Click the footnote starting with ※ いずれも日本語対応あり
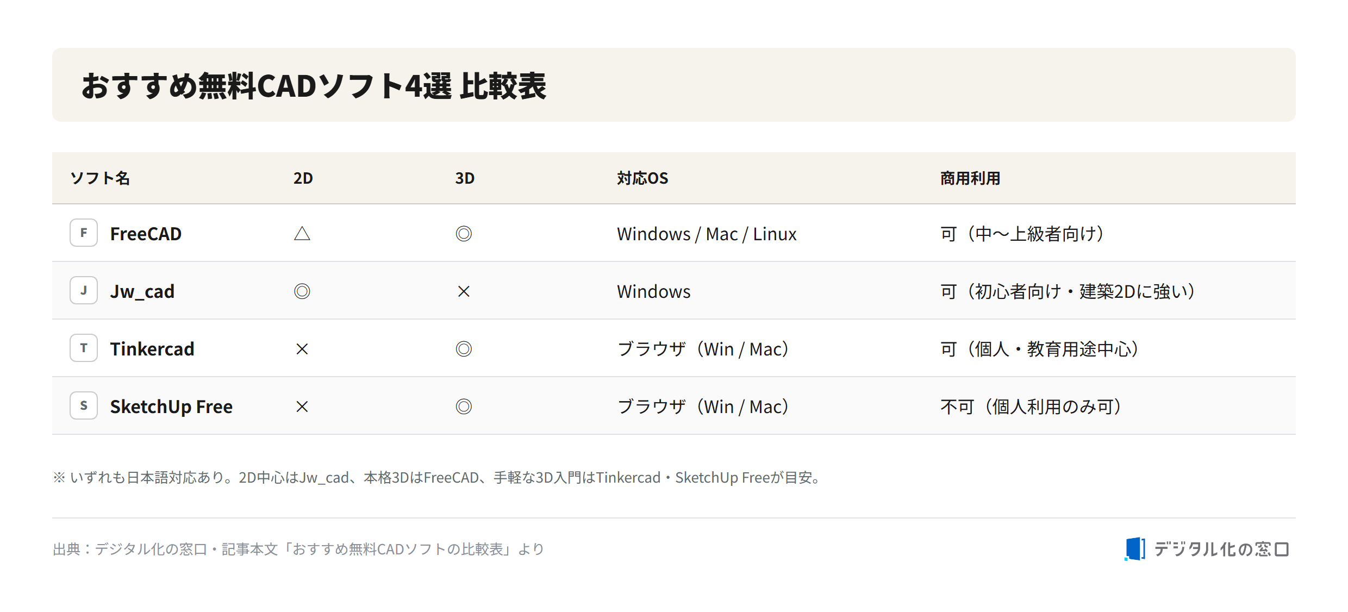 pos(438,477)
